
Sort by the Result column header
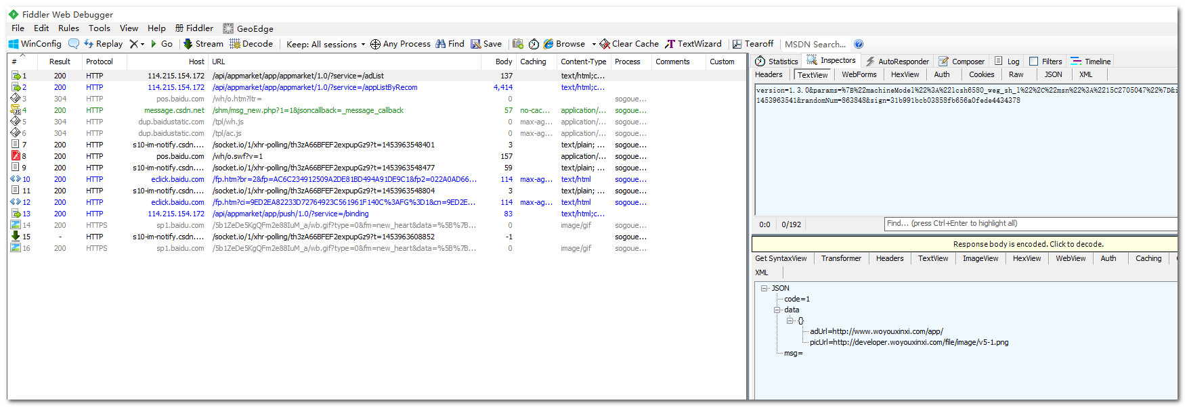[60, 62]
